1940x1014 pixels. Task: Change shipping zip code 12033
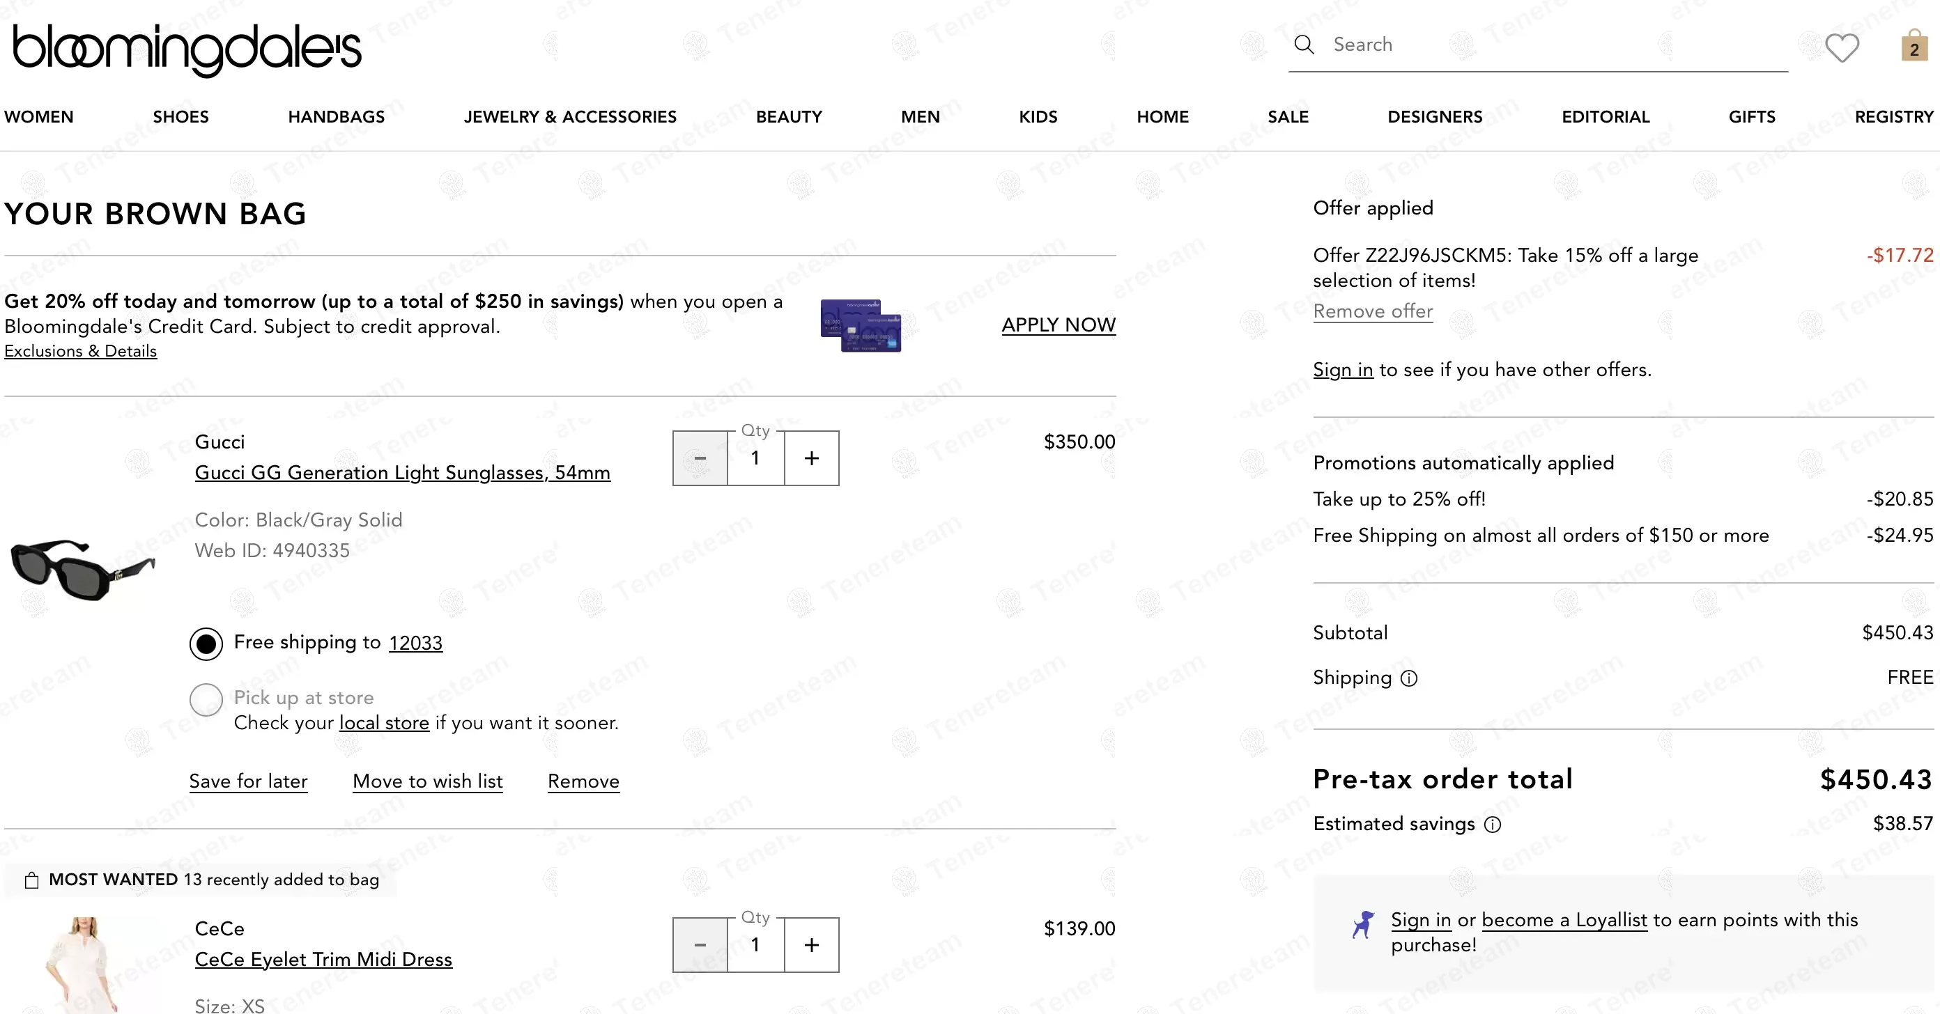pyautogui.click(x=415, y=643)
